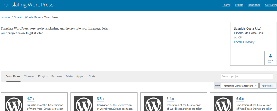Screen dimensions: 277x111
Task: Open the 6.4.x project title link
Action: pyautogui.click(x=170, y=99)
